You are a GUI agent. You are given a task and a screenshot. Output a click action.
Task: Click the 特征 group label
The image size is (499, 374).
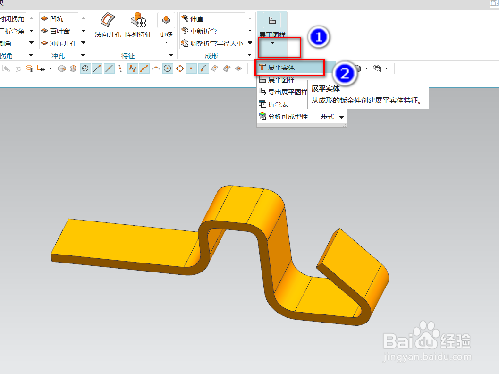128,56
